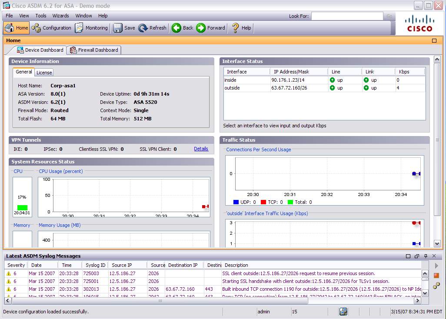The width and height of the screenshot is (446, 319).
Task: Open syslog filter configuration icon below stop
Action: [436, 286]
